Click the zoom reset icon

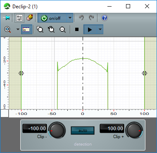pyautogui.click(x=51, y=29)
